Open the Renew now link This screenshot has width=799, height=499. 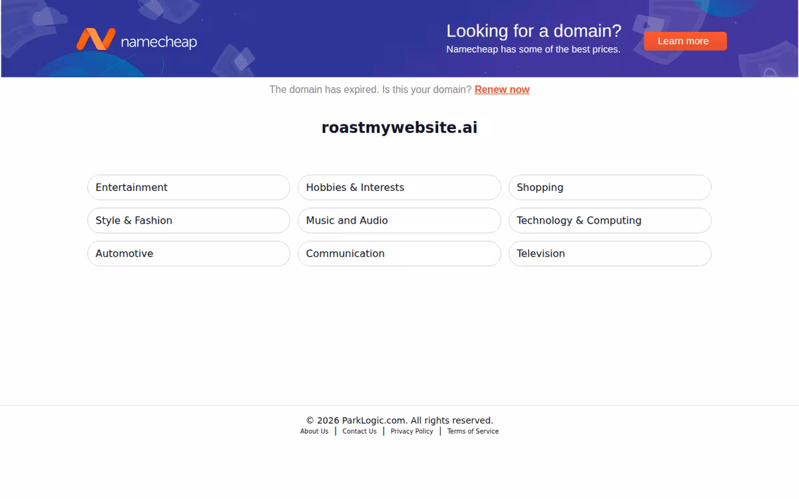click(x=502, y=90)
